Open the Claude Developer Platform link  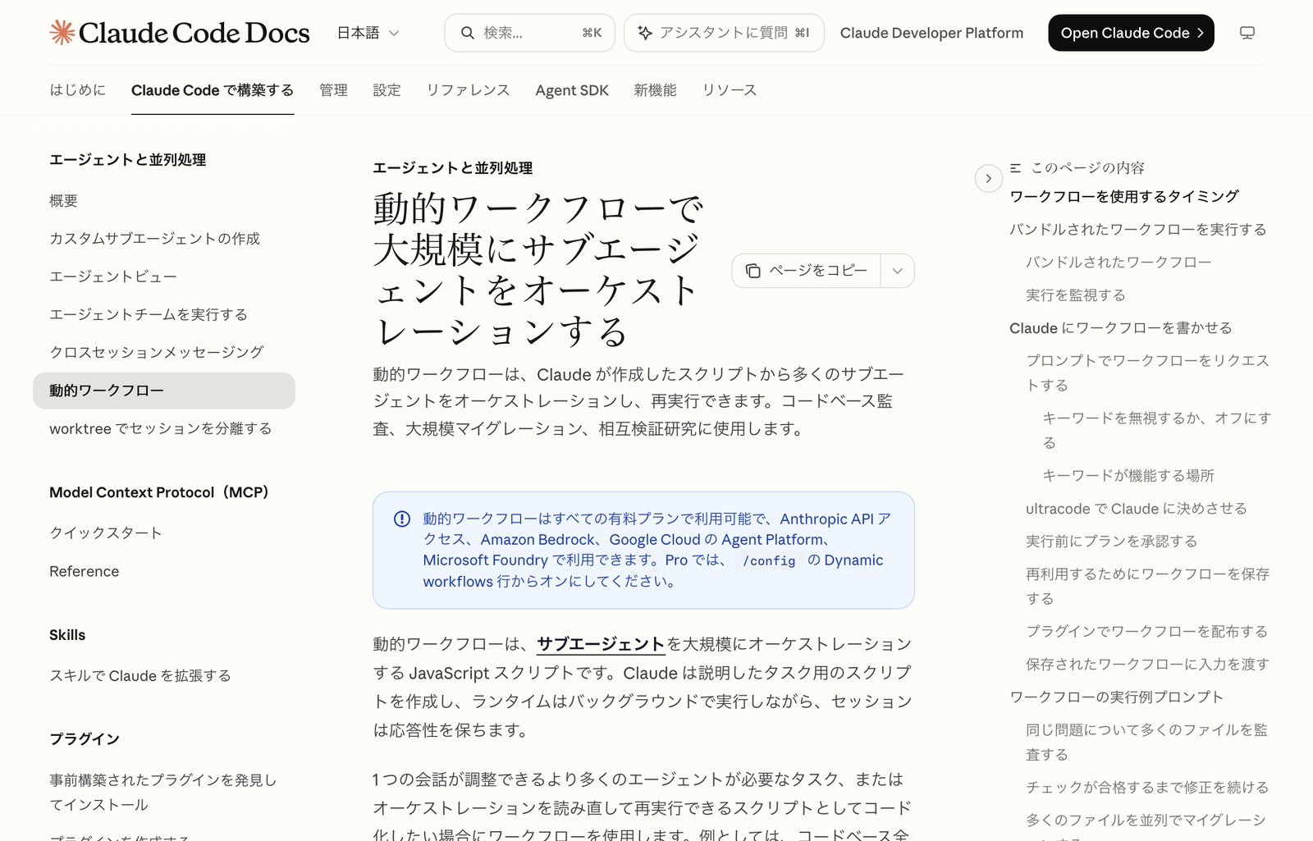coord(931,33)
